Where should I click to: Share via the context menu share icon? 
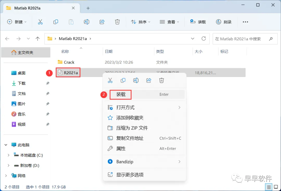click(149, 80)
